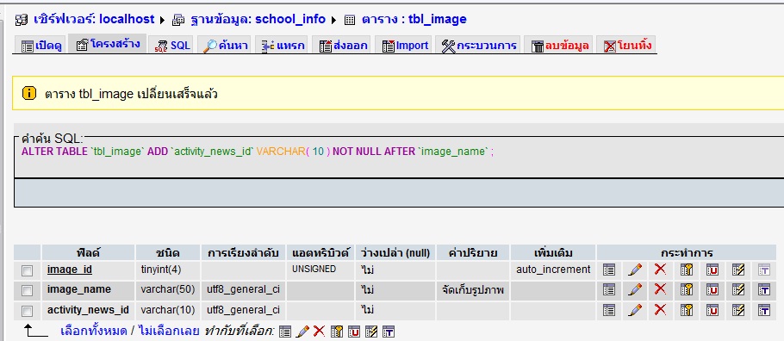Edit the image_id field with pencil icon
This screenshot has height=341, width=784.
click(634, 270)
